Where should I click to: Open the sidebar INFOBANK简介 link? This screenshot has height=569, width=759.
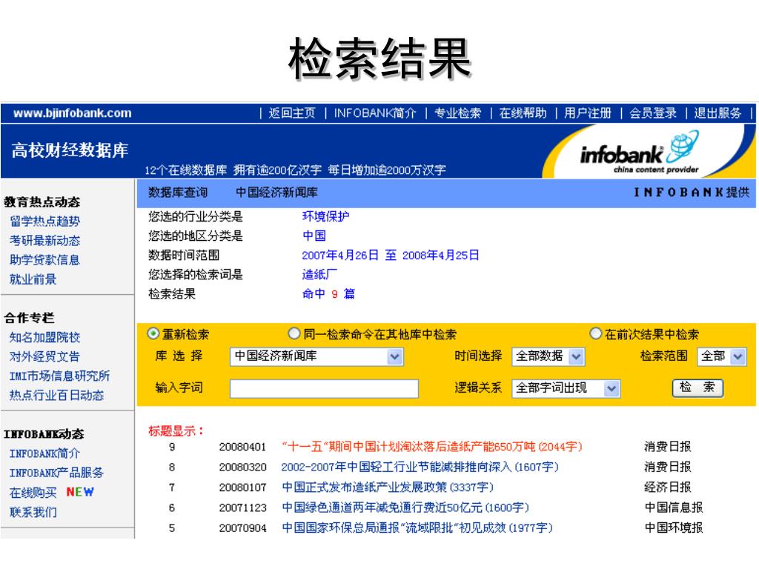click(44, 453)
